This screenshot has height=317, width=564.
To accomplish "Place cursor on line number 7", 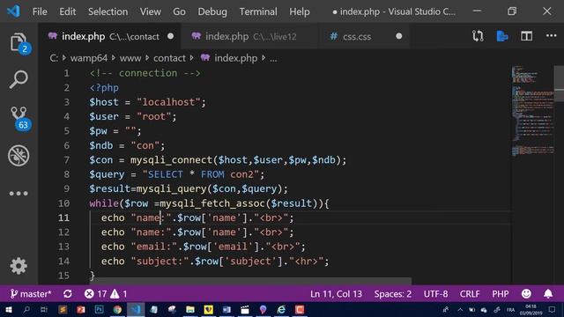I will (67, 160).
